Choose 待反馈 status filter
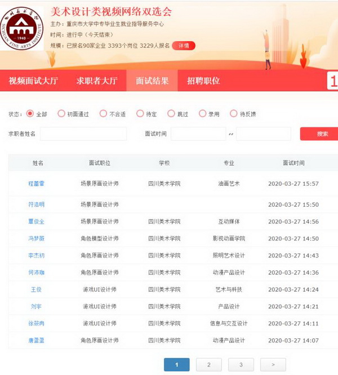The image size is (338, 375). [234, 114]
